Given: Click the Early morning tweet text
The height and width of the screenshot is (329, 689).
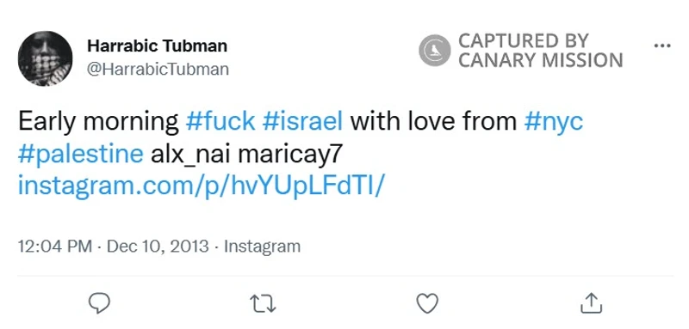Looking at the screenshot, I should (98, 122).
